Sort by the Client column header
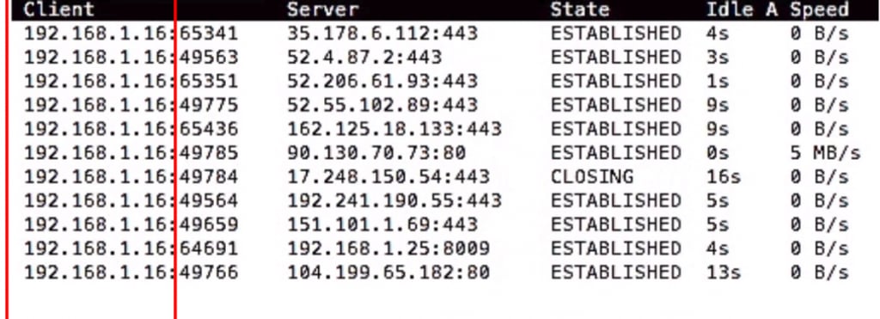880x319 pixels. pyautogui.click(x=59, y=10)
